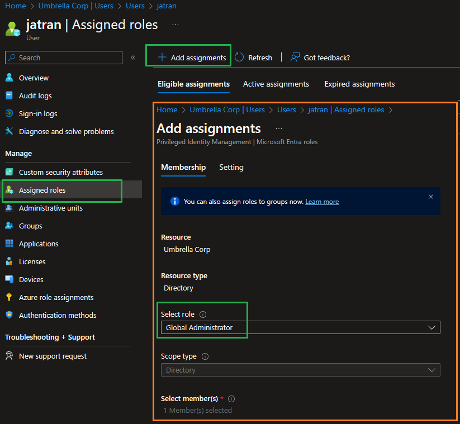The image size is (460, 424).
Task: Click the Devices monitor icon
Action: [x=9, y=279]
